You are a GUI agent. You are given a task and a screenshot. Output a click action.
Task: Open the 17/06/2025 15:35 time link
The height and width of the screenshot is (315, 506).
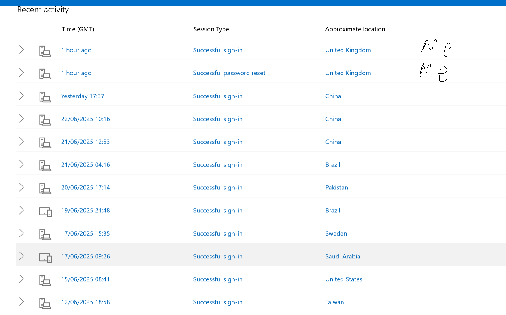click(x=86, y=234)
